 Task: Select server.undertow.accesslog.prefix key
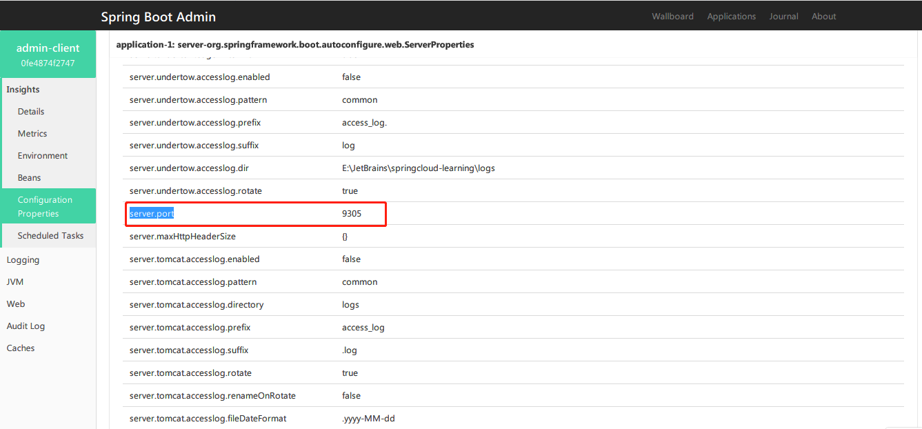[x=195, y=123]
